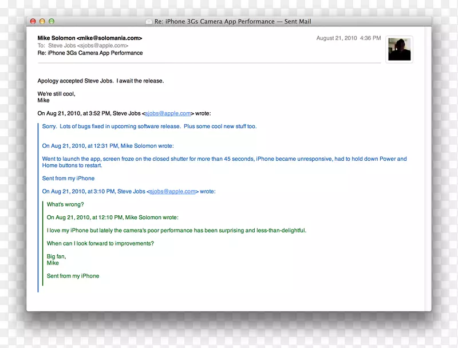Click 'Went to launch the app' paragraph
This screenshot has height=348, width=458.
pos(224,162)
